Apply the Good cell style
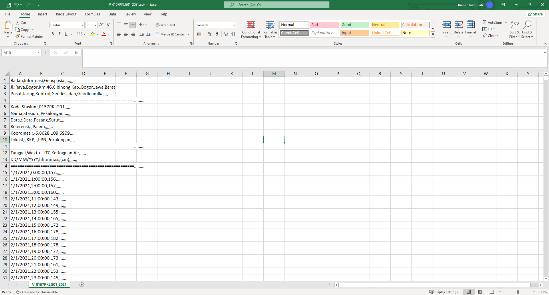Image resolution: width=549 pixels, height=295 pixels. [355, 25]
